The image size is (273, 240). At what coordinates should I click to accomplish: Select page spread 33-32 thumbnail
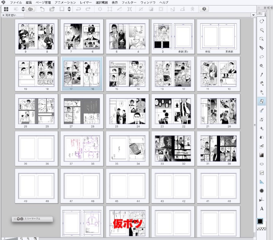tap(173, 148)
